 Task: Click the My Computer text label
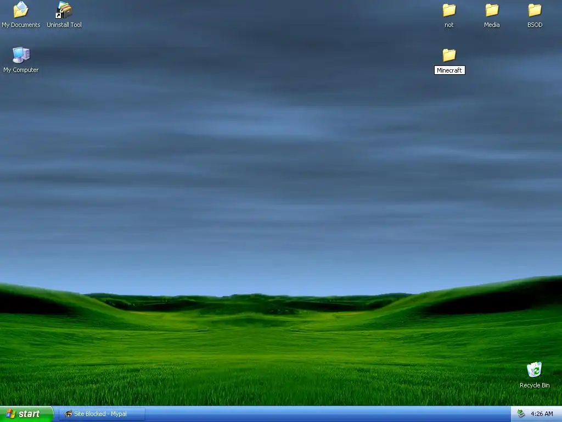click(21, 70)
